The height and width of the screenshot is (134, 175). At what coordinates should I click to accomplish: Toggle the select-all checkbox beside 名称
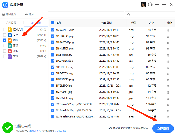pyautogui.click(x=52, y=23)
